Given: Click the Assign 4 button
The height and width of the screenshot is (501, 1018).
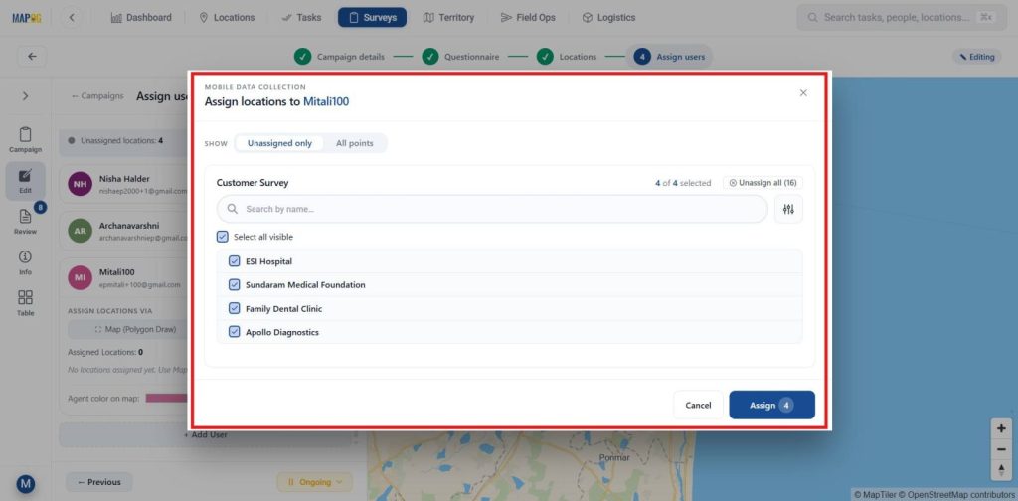Looking at the screenshot, I should pyautogui.click(x=771, y=405).
